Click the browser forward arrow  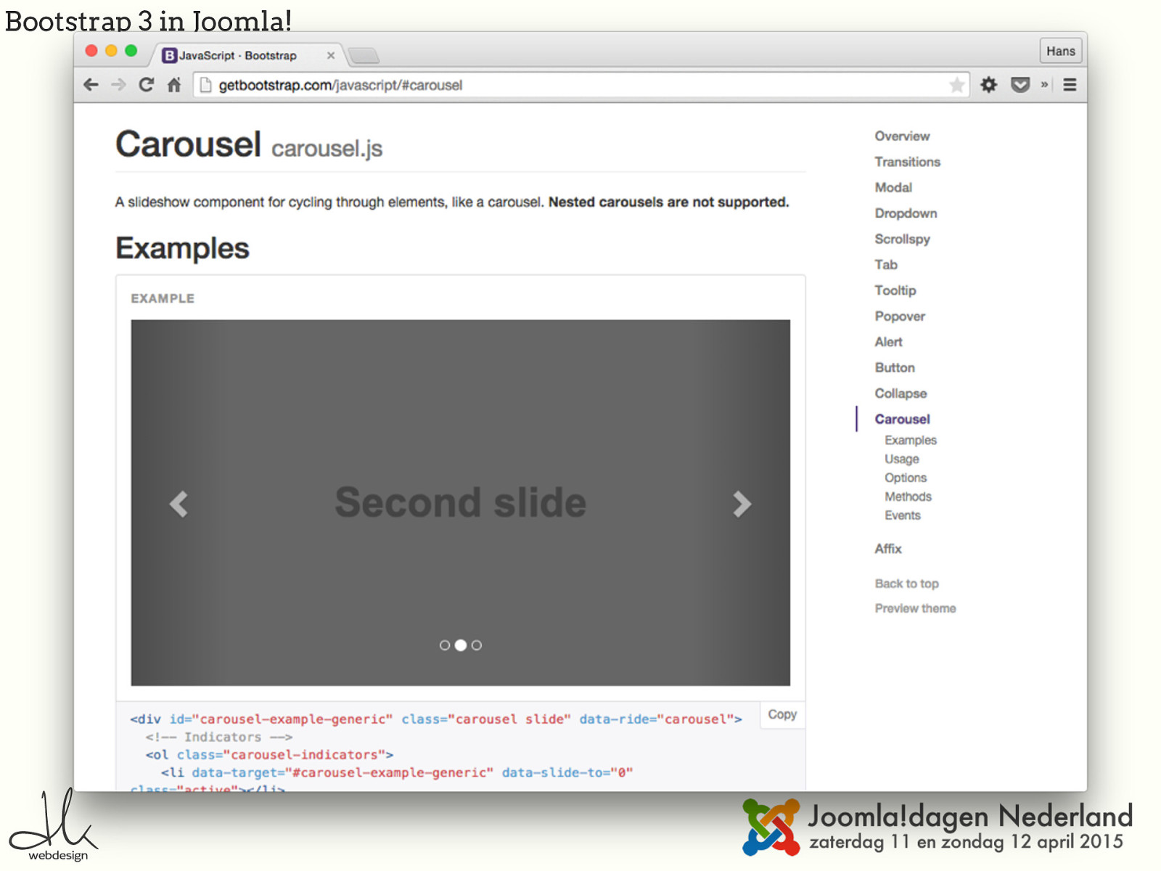[118, 85]
